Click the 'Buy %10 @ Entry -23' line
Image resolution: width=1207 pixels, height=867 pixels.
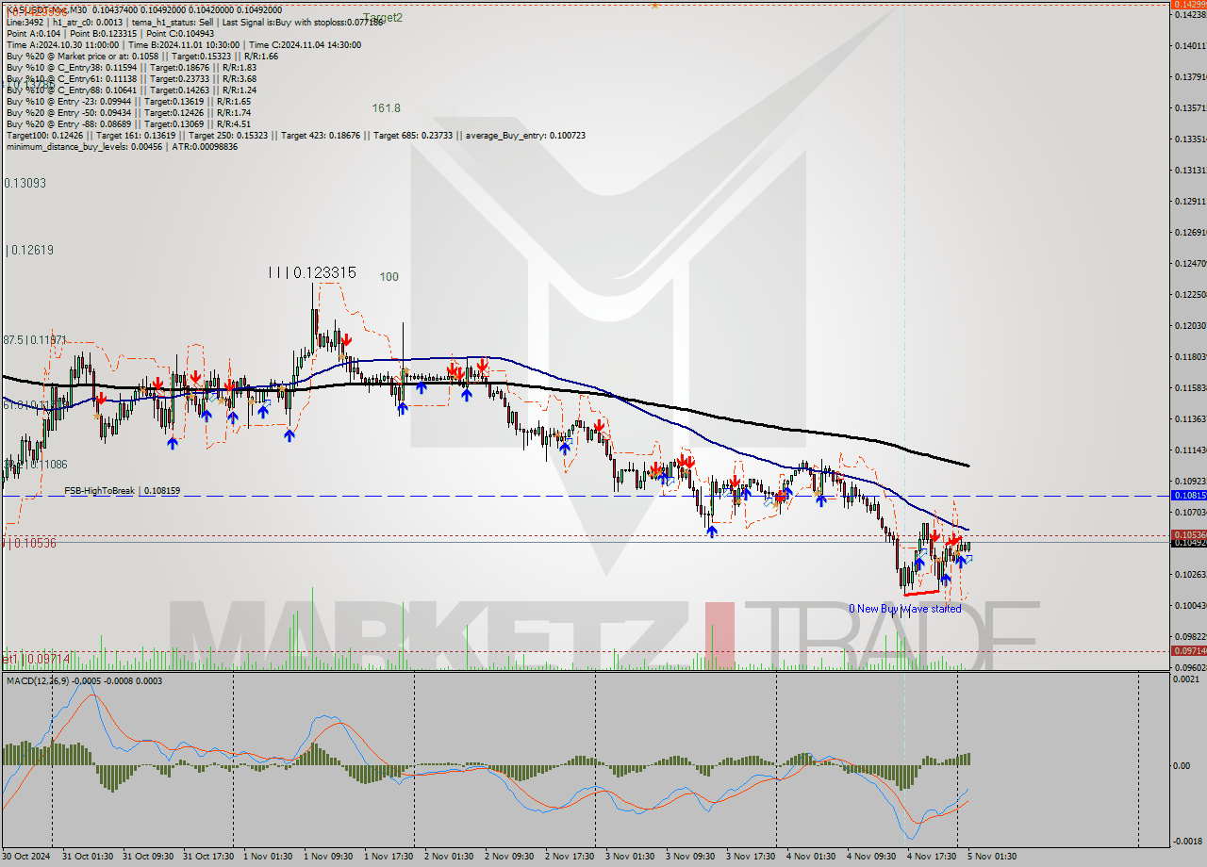128,101
